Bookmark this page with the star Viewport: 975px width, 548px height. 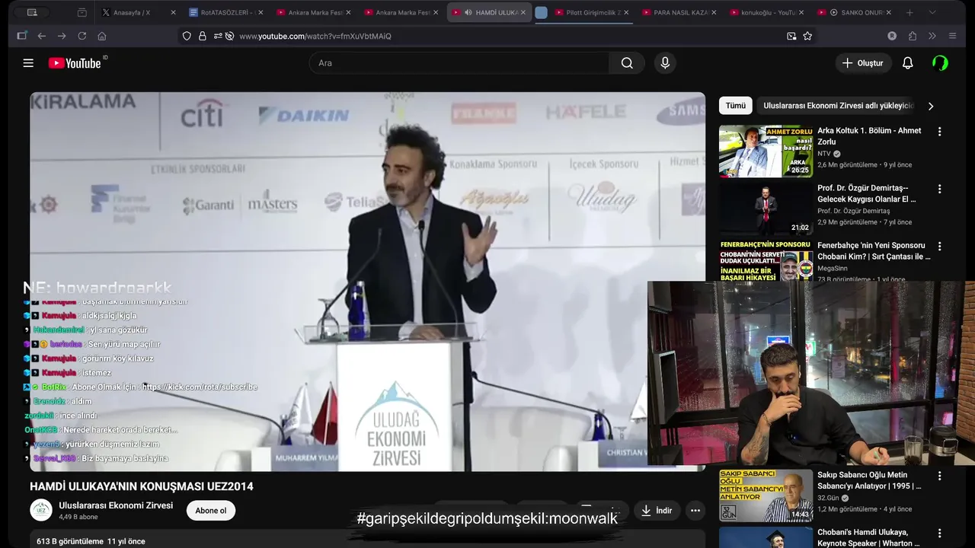click(807, 36)
